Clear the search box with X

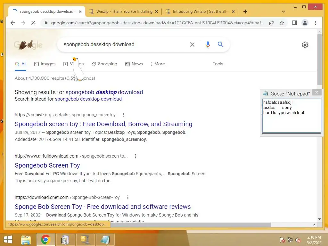[192, 44]
